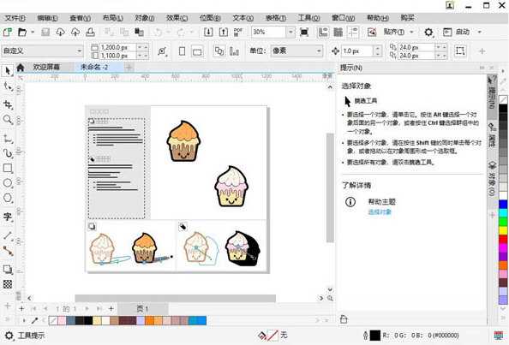Add new page with plus after page count
Screen dimensions: 509x345
(x=111, y=309)
